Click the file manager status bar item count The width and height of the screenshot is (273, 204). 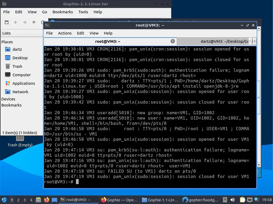tap(19, 133)
